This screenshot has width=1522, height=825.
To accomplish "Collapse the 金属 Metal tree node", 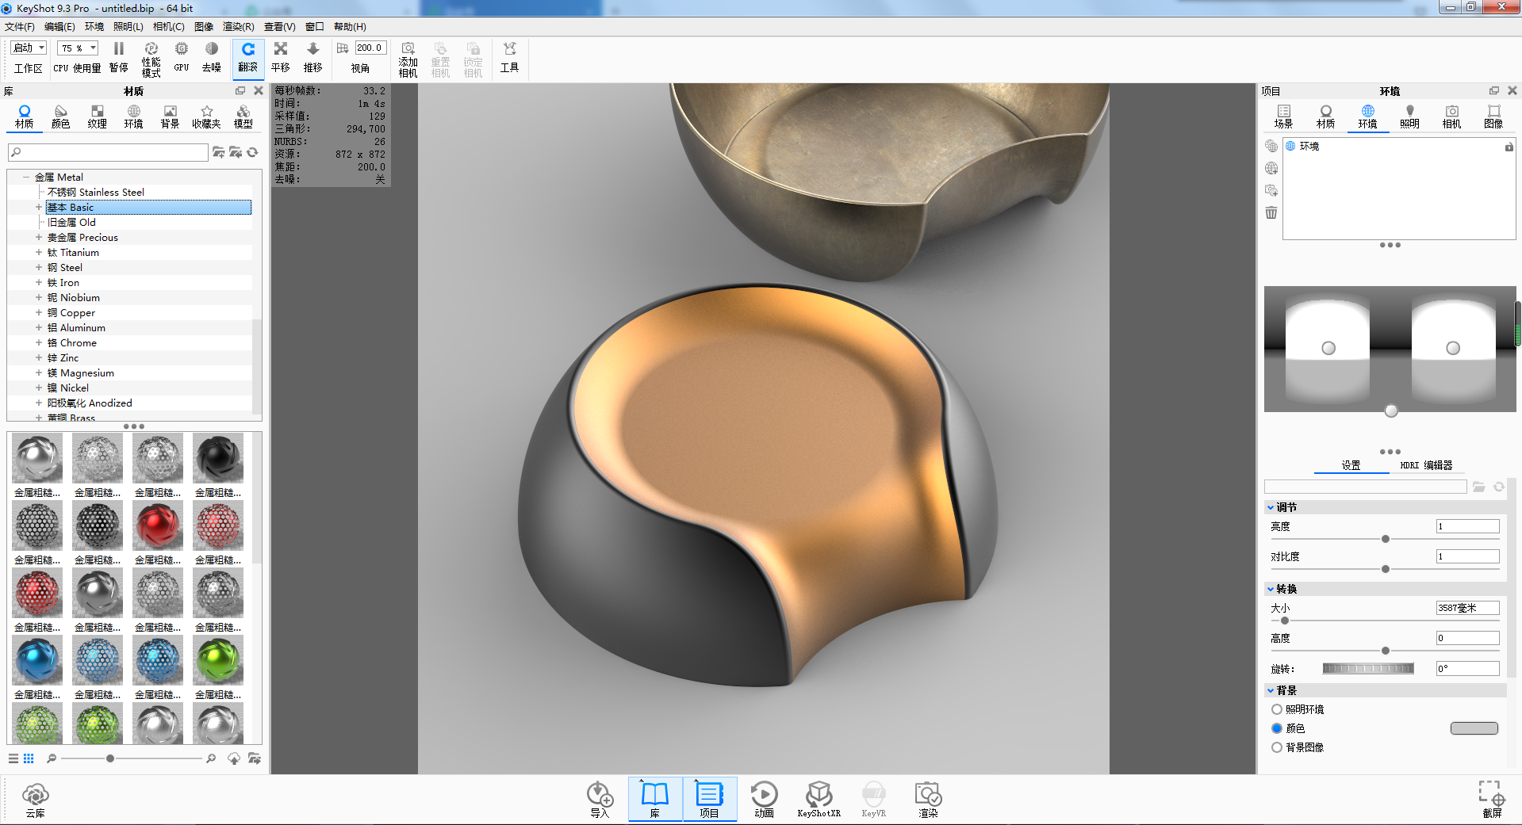I will (x=25, y=178).
